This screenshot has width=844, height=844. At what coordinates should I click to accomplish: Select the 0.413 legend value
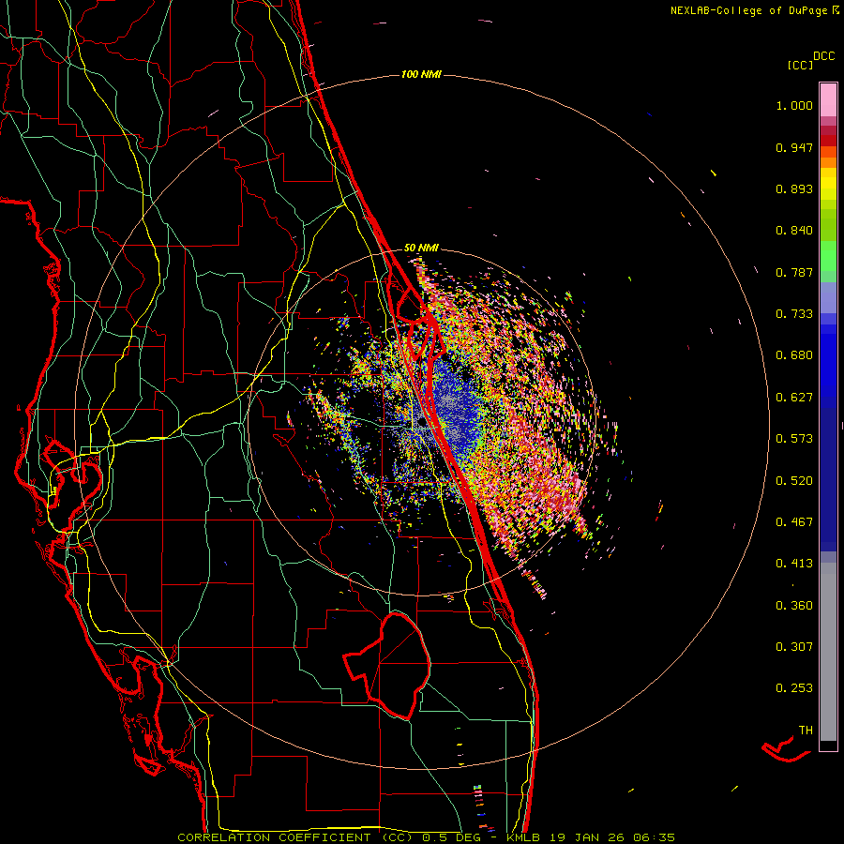[x=794, y=564]
